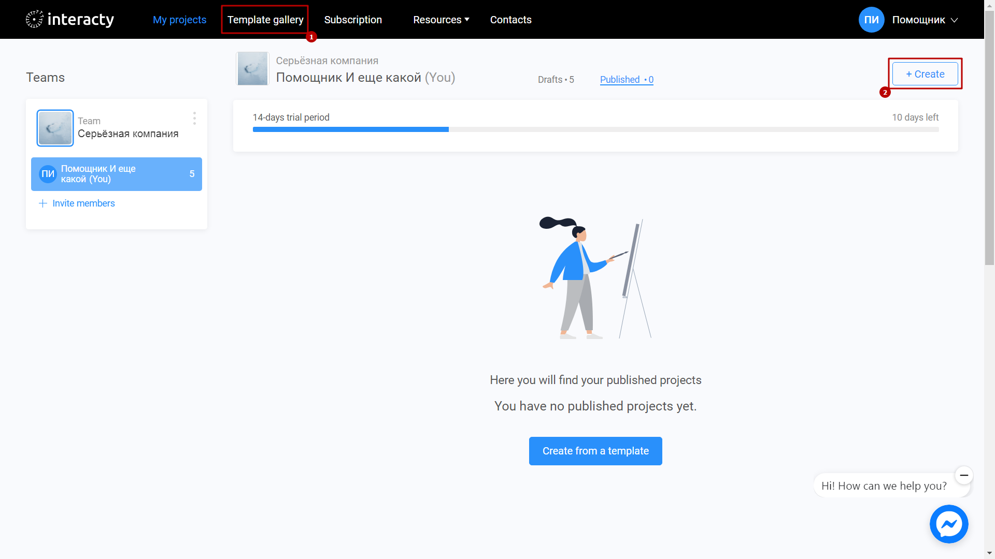Viewport: 995px width, 559px height.
Task: Drag the 14-days trial period progress bar
Action: [x=595, y=128]
